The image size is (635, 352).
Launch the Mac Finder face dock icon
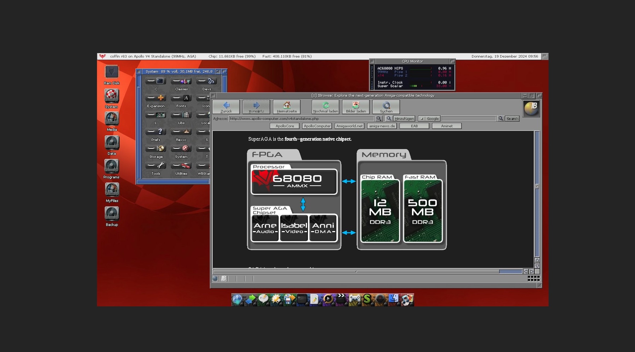click(393, 300)
